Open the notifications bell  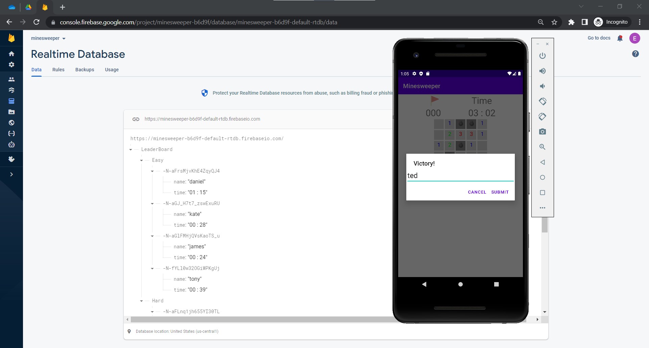(x=620, y=38)
